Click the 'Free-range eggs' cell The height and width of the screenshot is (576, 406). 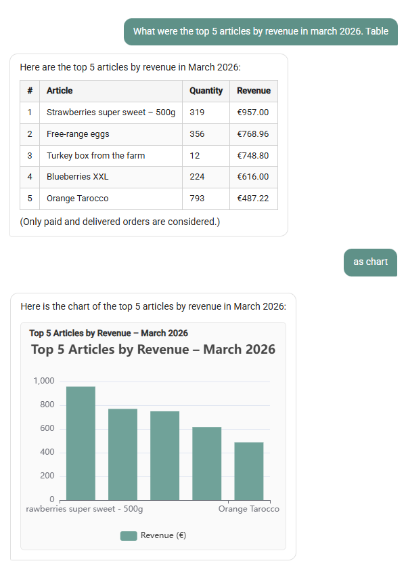tap(111, 134)
